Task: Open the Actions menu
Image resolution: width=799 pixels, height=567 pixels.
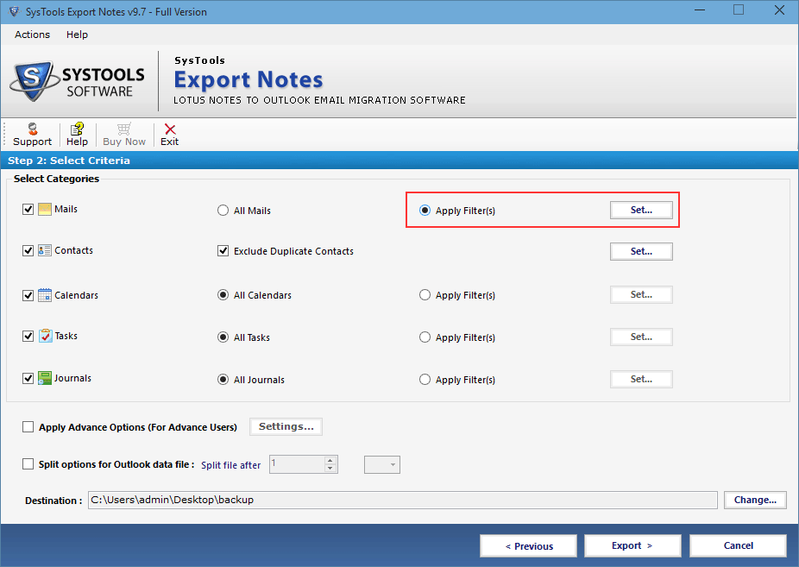Action: click(32, 35)
